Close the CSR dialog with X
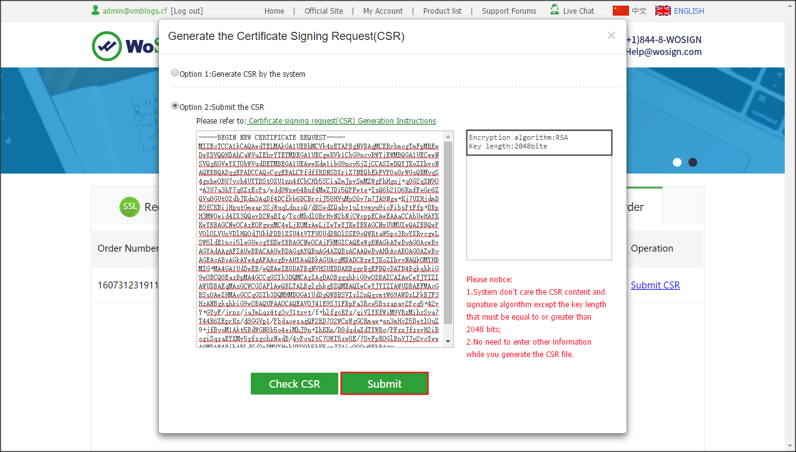 point(611,36)
